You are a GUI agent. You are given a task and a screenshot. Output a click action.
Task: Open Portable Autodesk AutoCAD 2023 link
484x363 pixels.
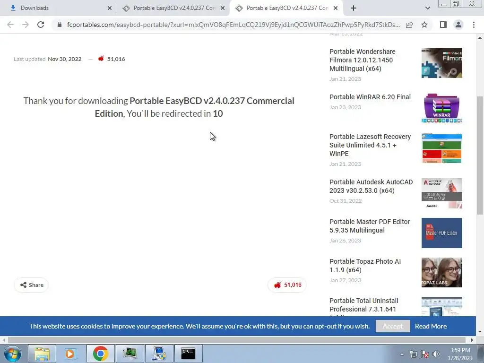click(371, 186)
